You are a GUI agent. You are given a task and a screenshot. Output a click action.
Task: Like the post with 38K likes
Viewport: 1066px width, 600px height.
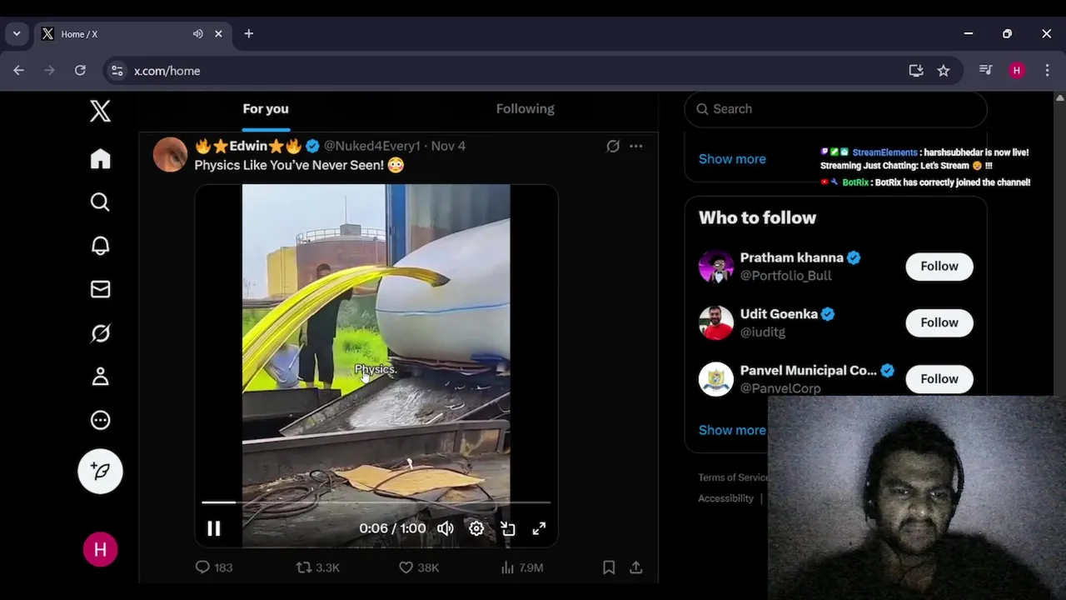pyautogui.click(x=419, y=567)
